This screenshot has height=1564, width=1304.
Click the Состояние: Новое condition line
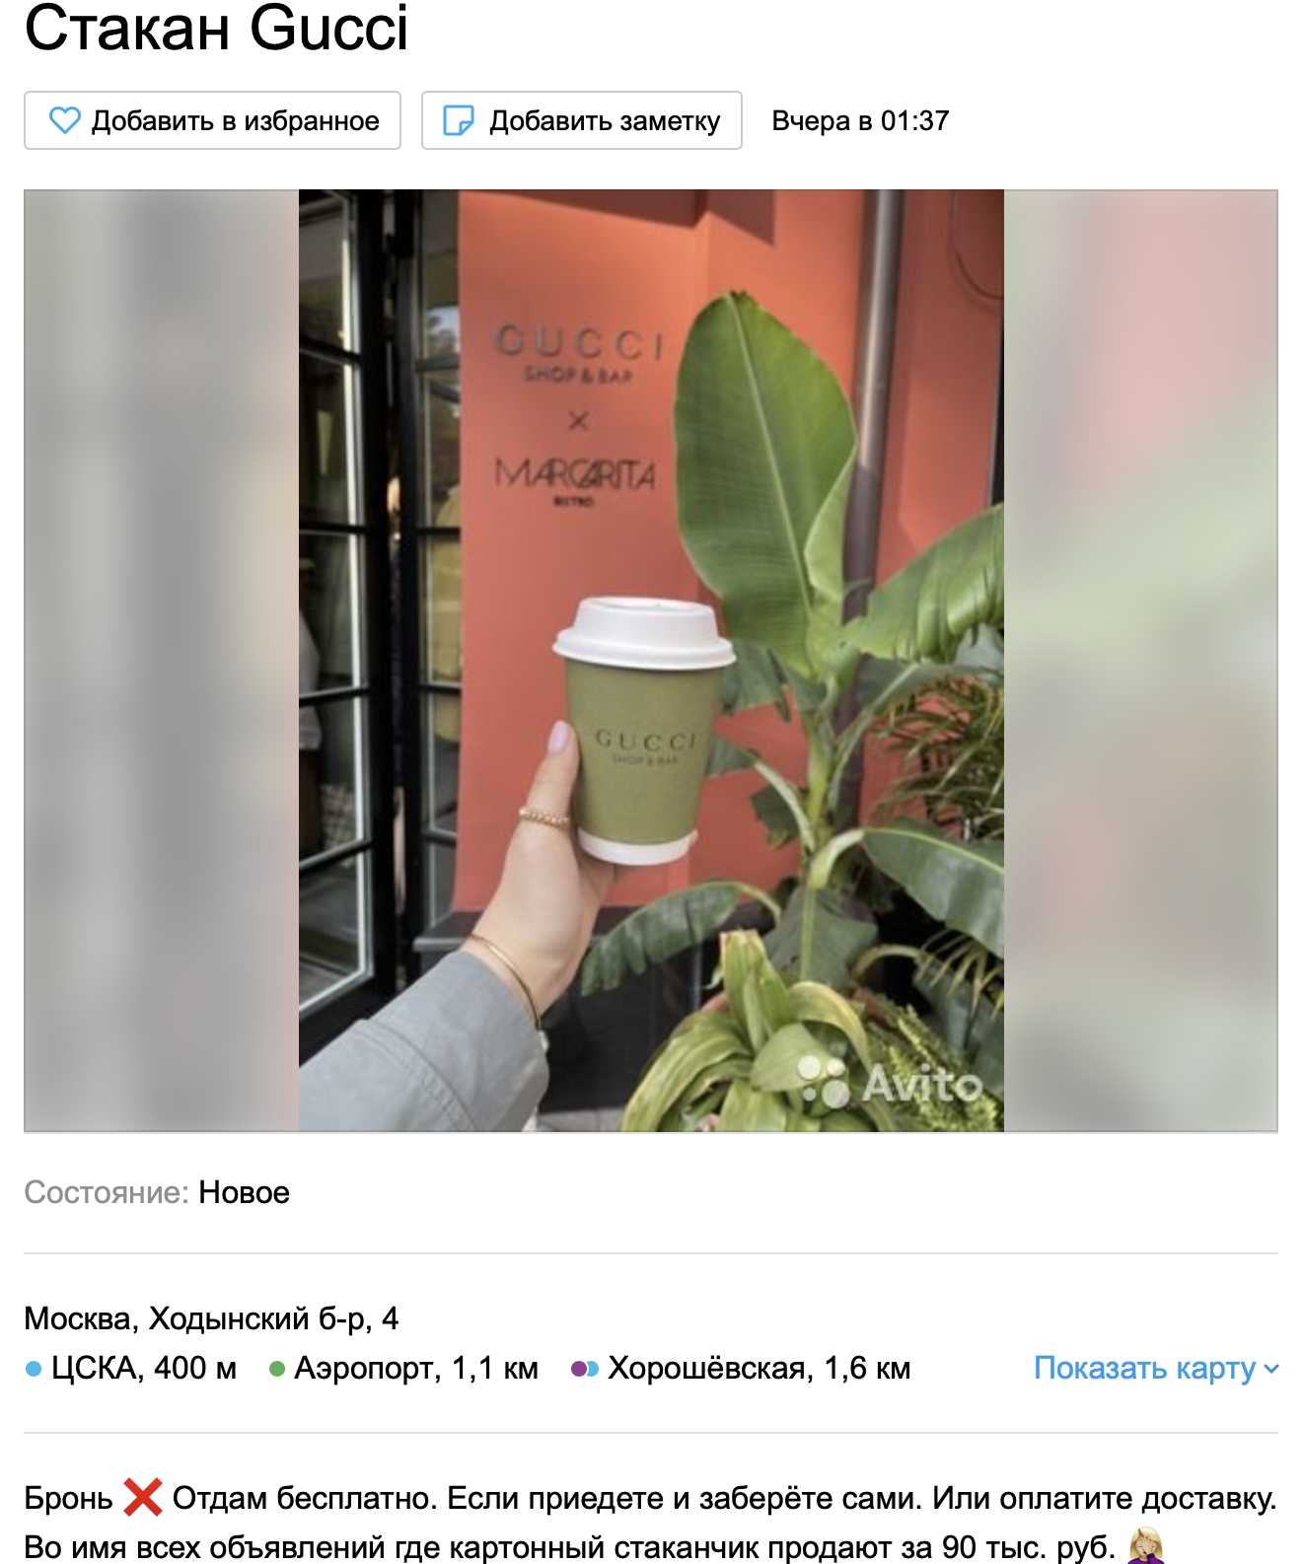157,1192
